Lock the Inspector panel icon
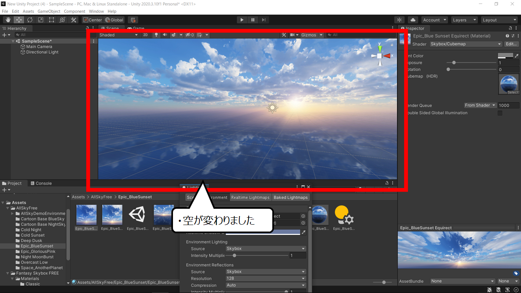Screen dimensions: 521x293 (x=510, y=28)
